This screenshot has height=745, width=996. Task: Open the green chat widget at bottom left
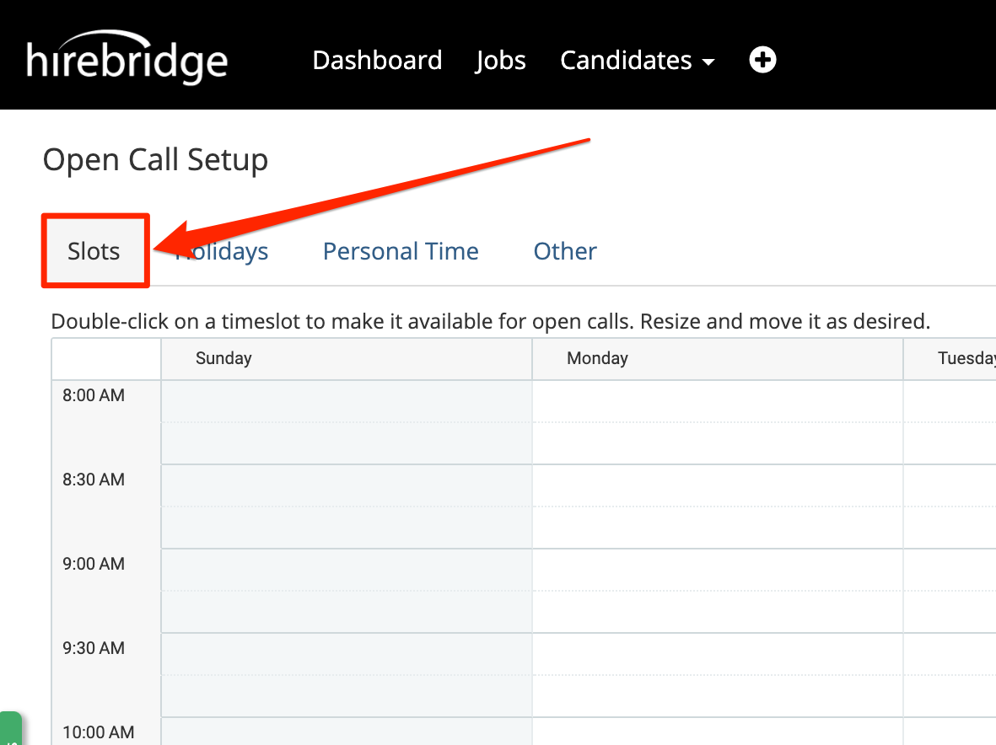click(x=10, y=730)
